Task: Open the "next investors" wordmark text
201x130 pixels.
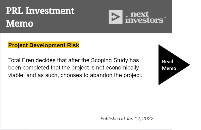Action: click(144, 17)
